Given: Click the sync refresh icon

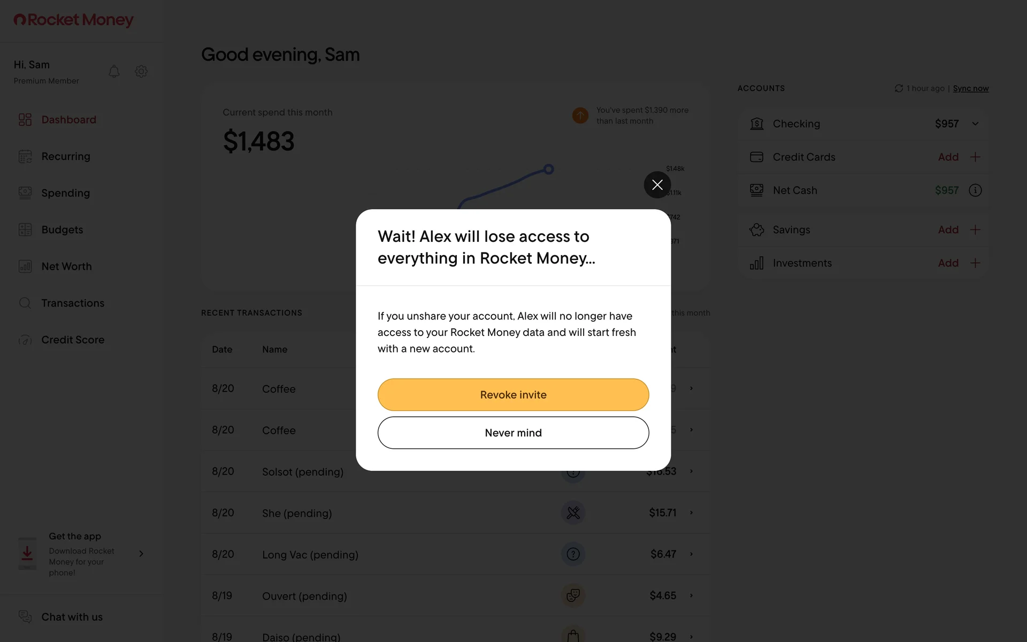Looking at the screenshot, I should [x=899, y=88].
